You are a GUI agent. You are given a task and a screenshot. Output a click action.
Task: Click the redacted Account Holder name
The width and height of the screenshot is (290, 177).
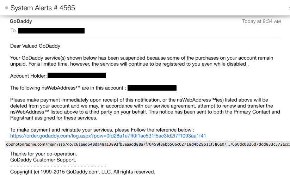76,75
